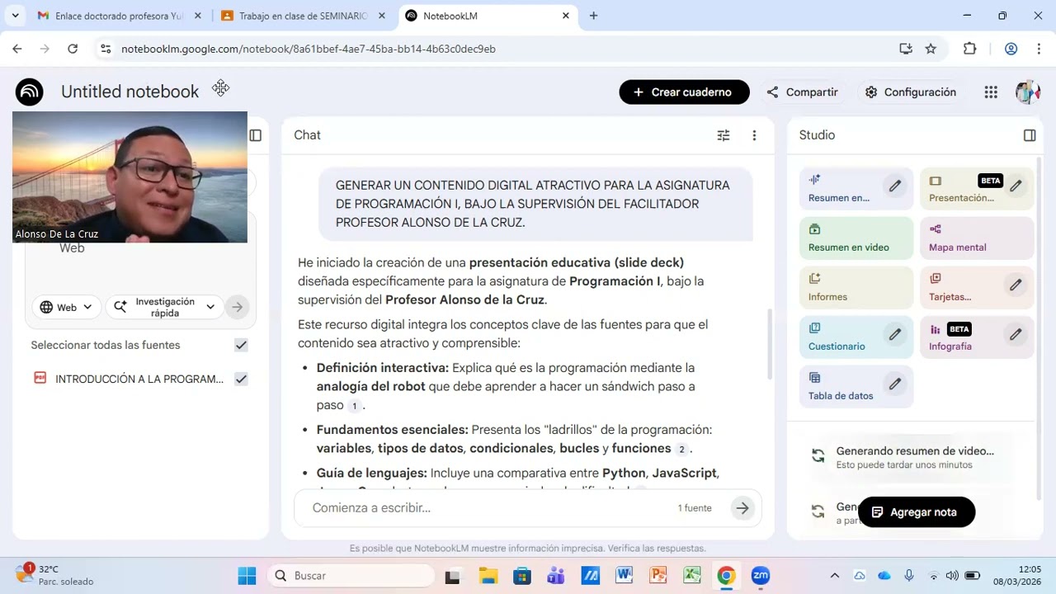Edit Cuestionario pencil icon
This screenshot has height=594, width=1056.
[x=895, y=335]
